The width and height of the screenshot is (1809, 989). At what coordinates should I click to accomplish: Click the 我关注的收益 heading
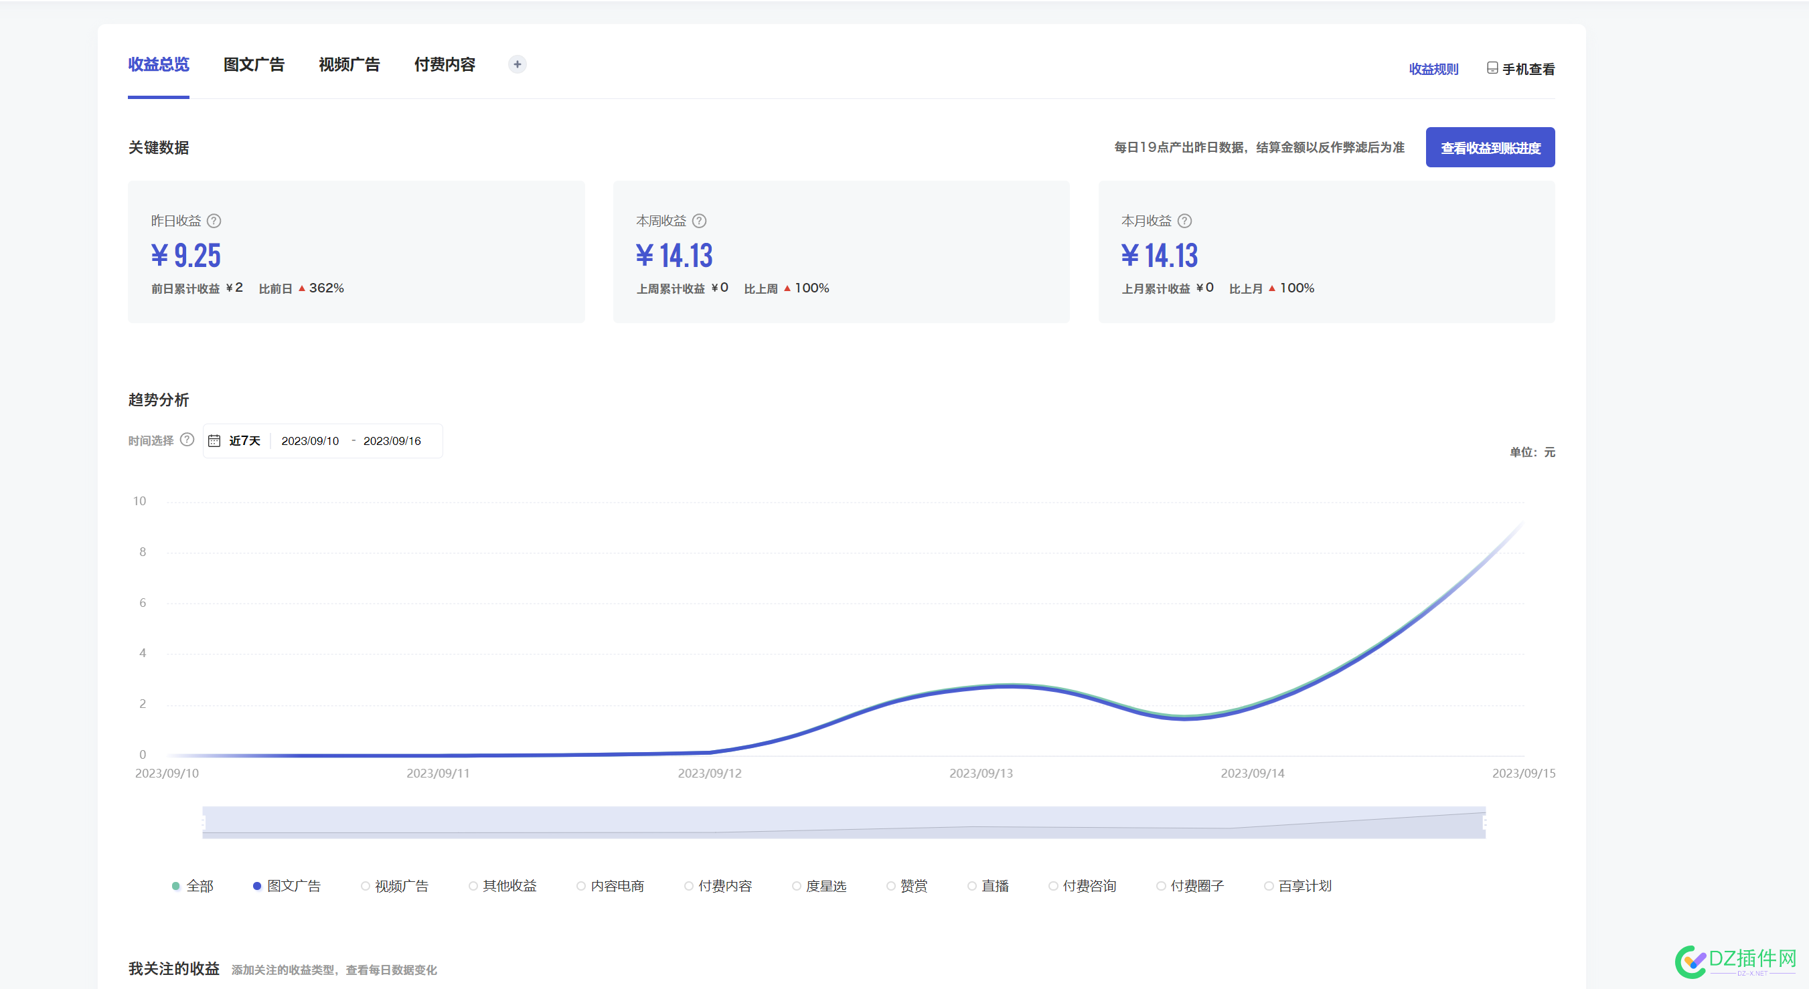coord(174,969)
